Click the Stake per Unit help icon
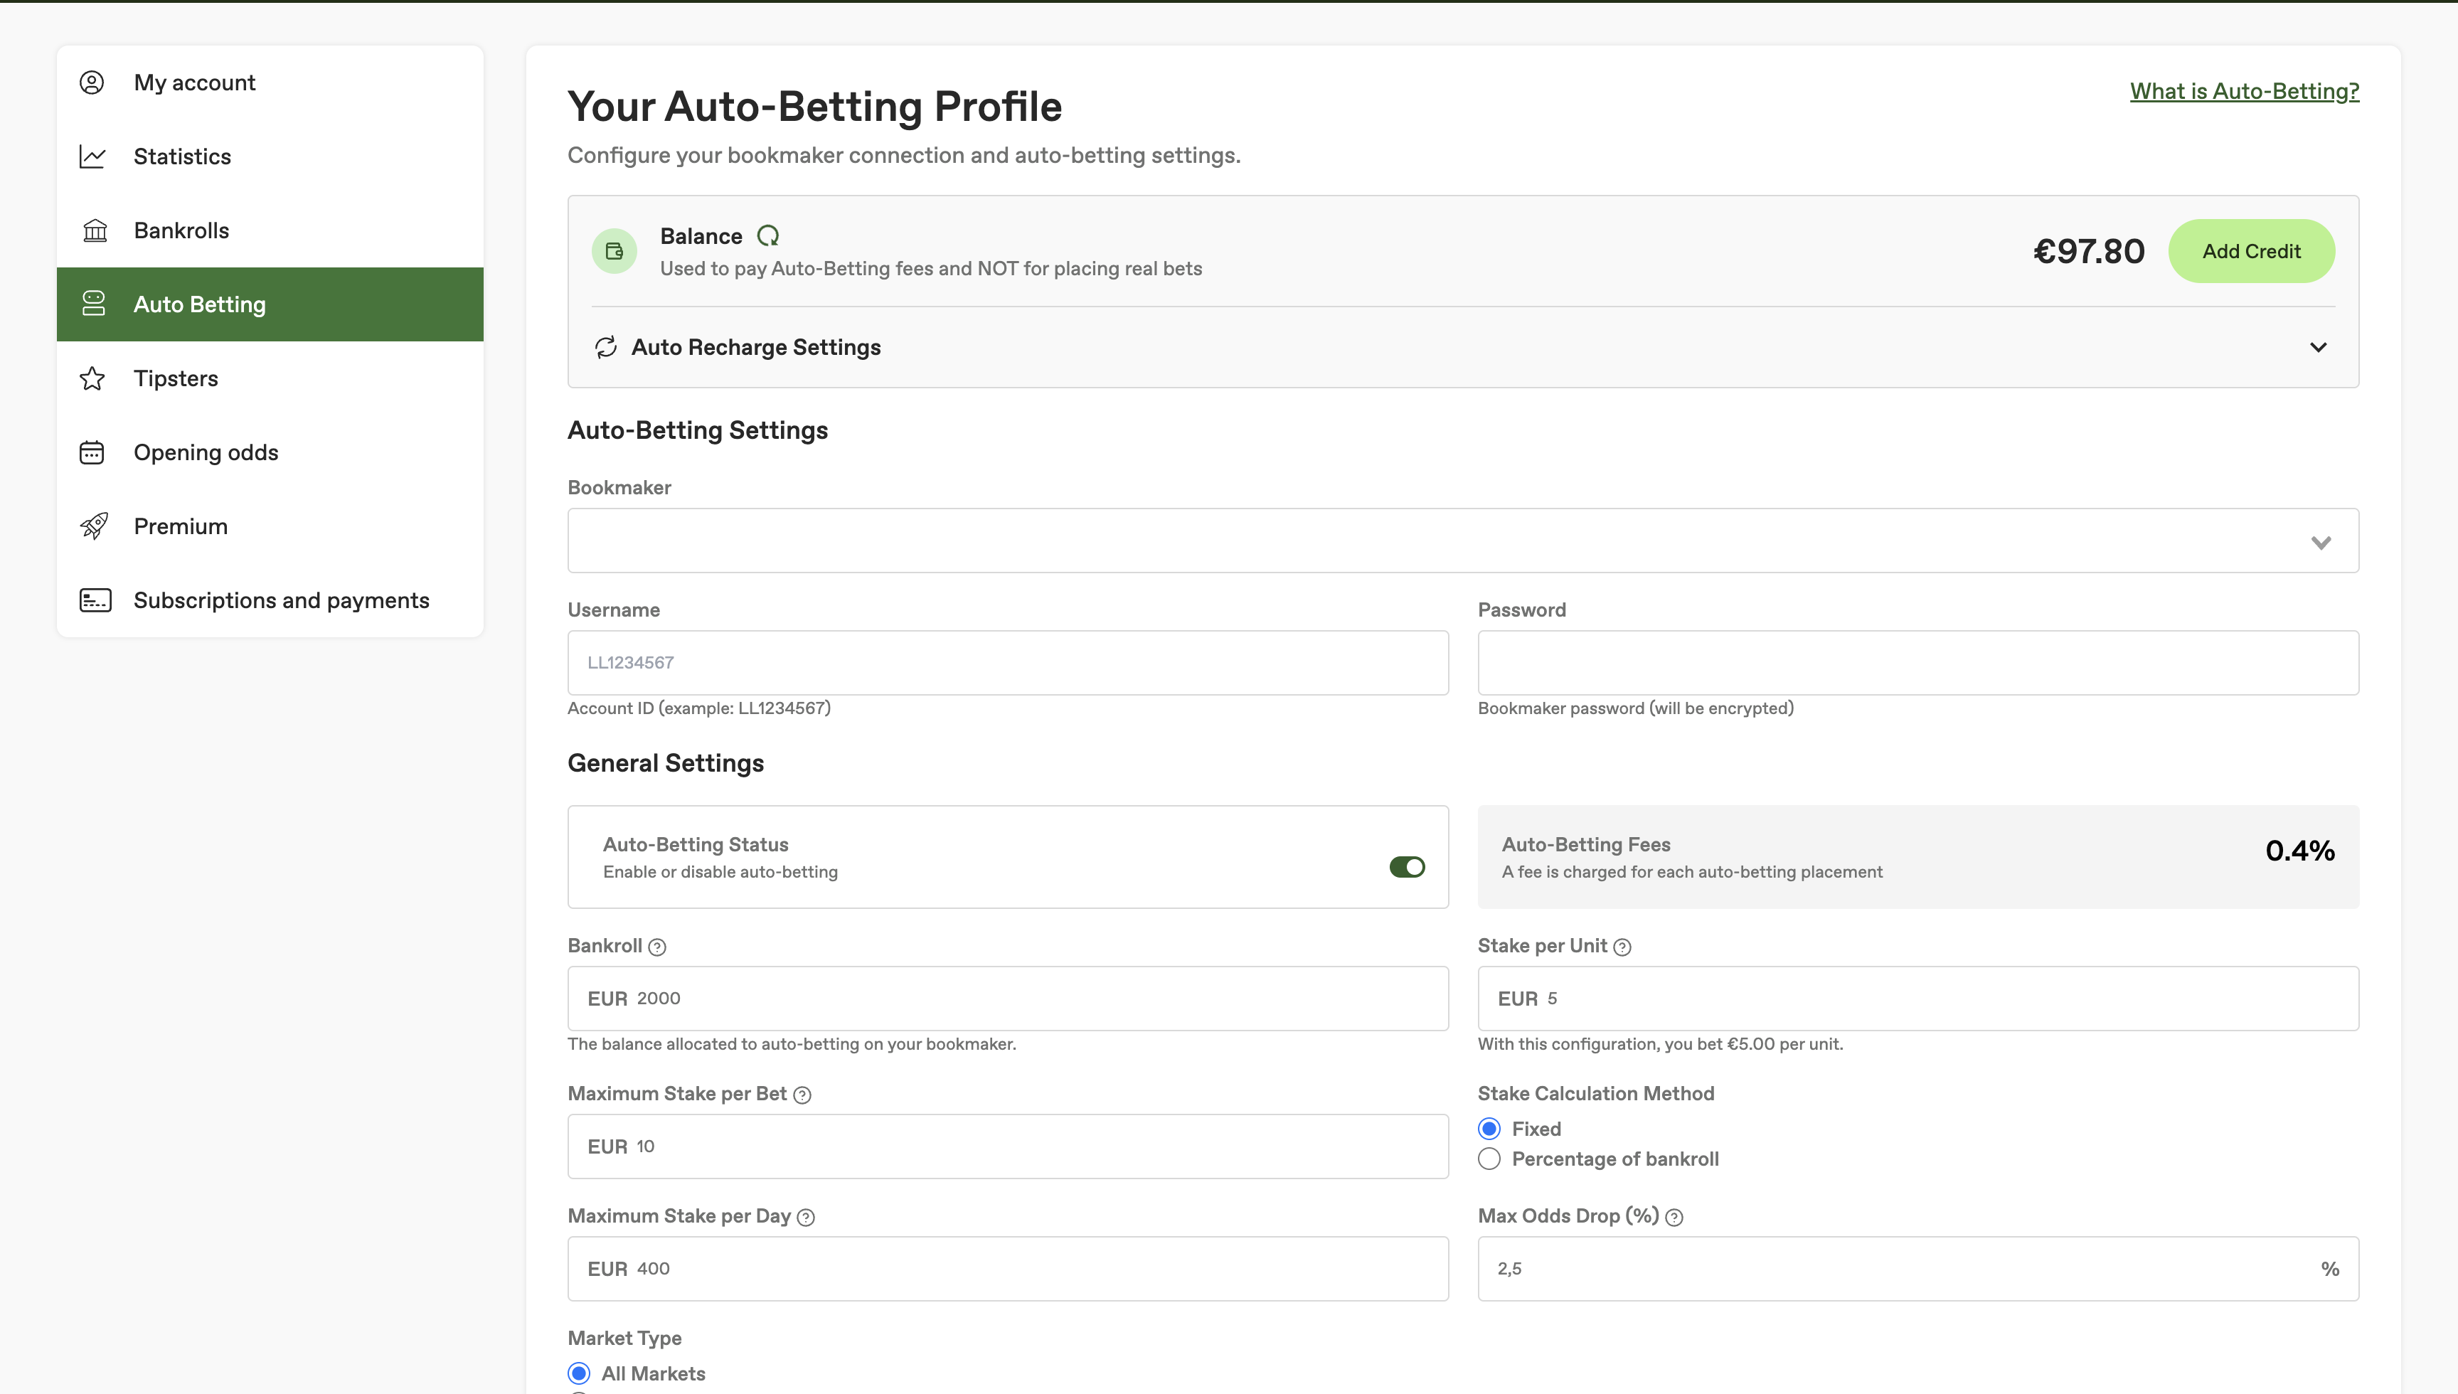Viewport: 2458px width, 1394px height. point(1622,947)
